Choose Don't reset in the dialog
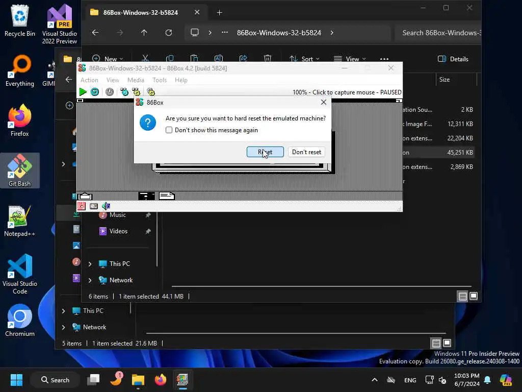Viewport: 522px width, 392px height. 306,152
